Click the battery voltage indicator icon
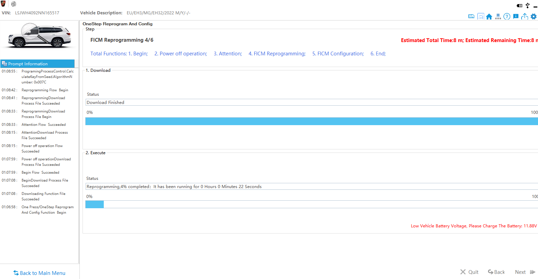Screen dimensions: 538x279 (x=520, y=5)
